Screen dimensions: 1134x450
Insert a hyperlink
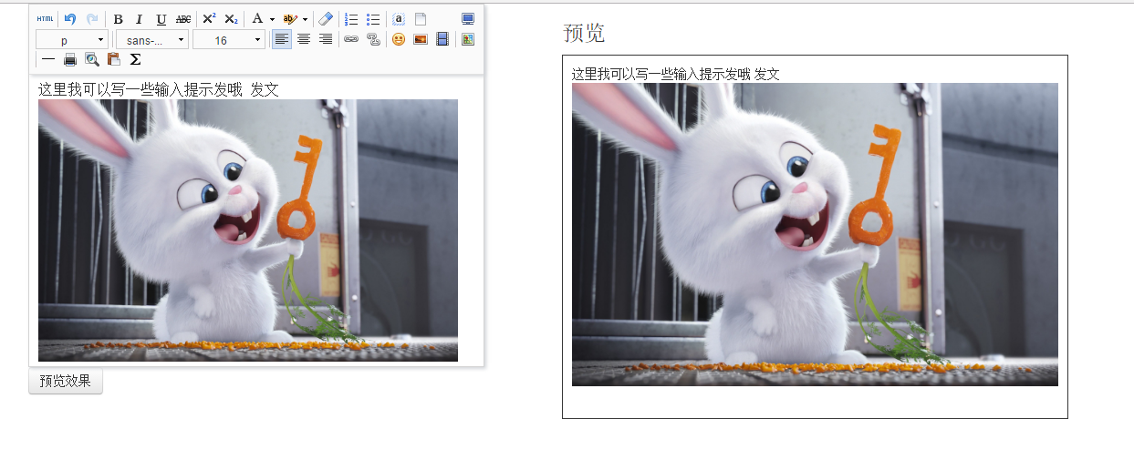[x=351, y=39]
